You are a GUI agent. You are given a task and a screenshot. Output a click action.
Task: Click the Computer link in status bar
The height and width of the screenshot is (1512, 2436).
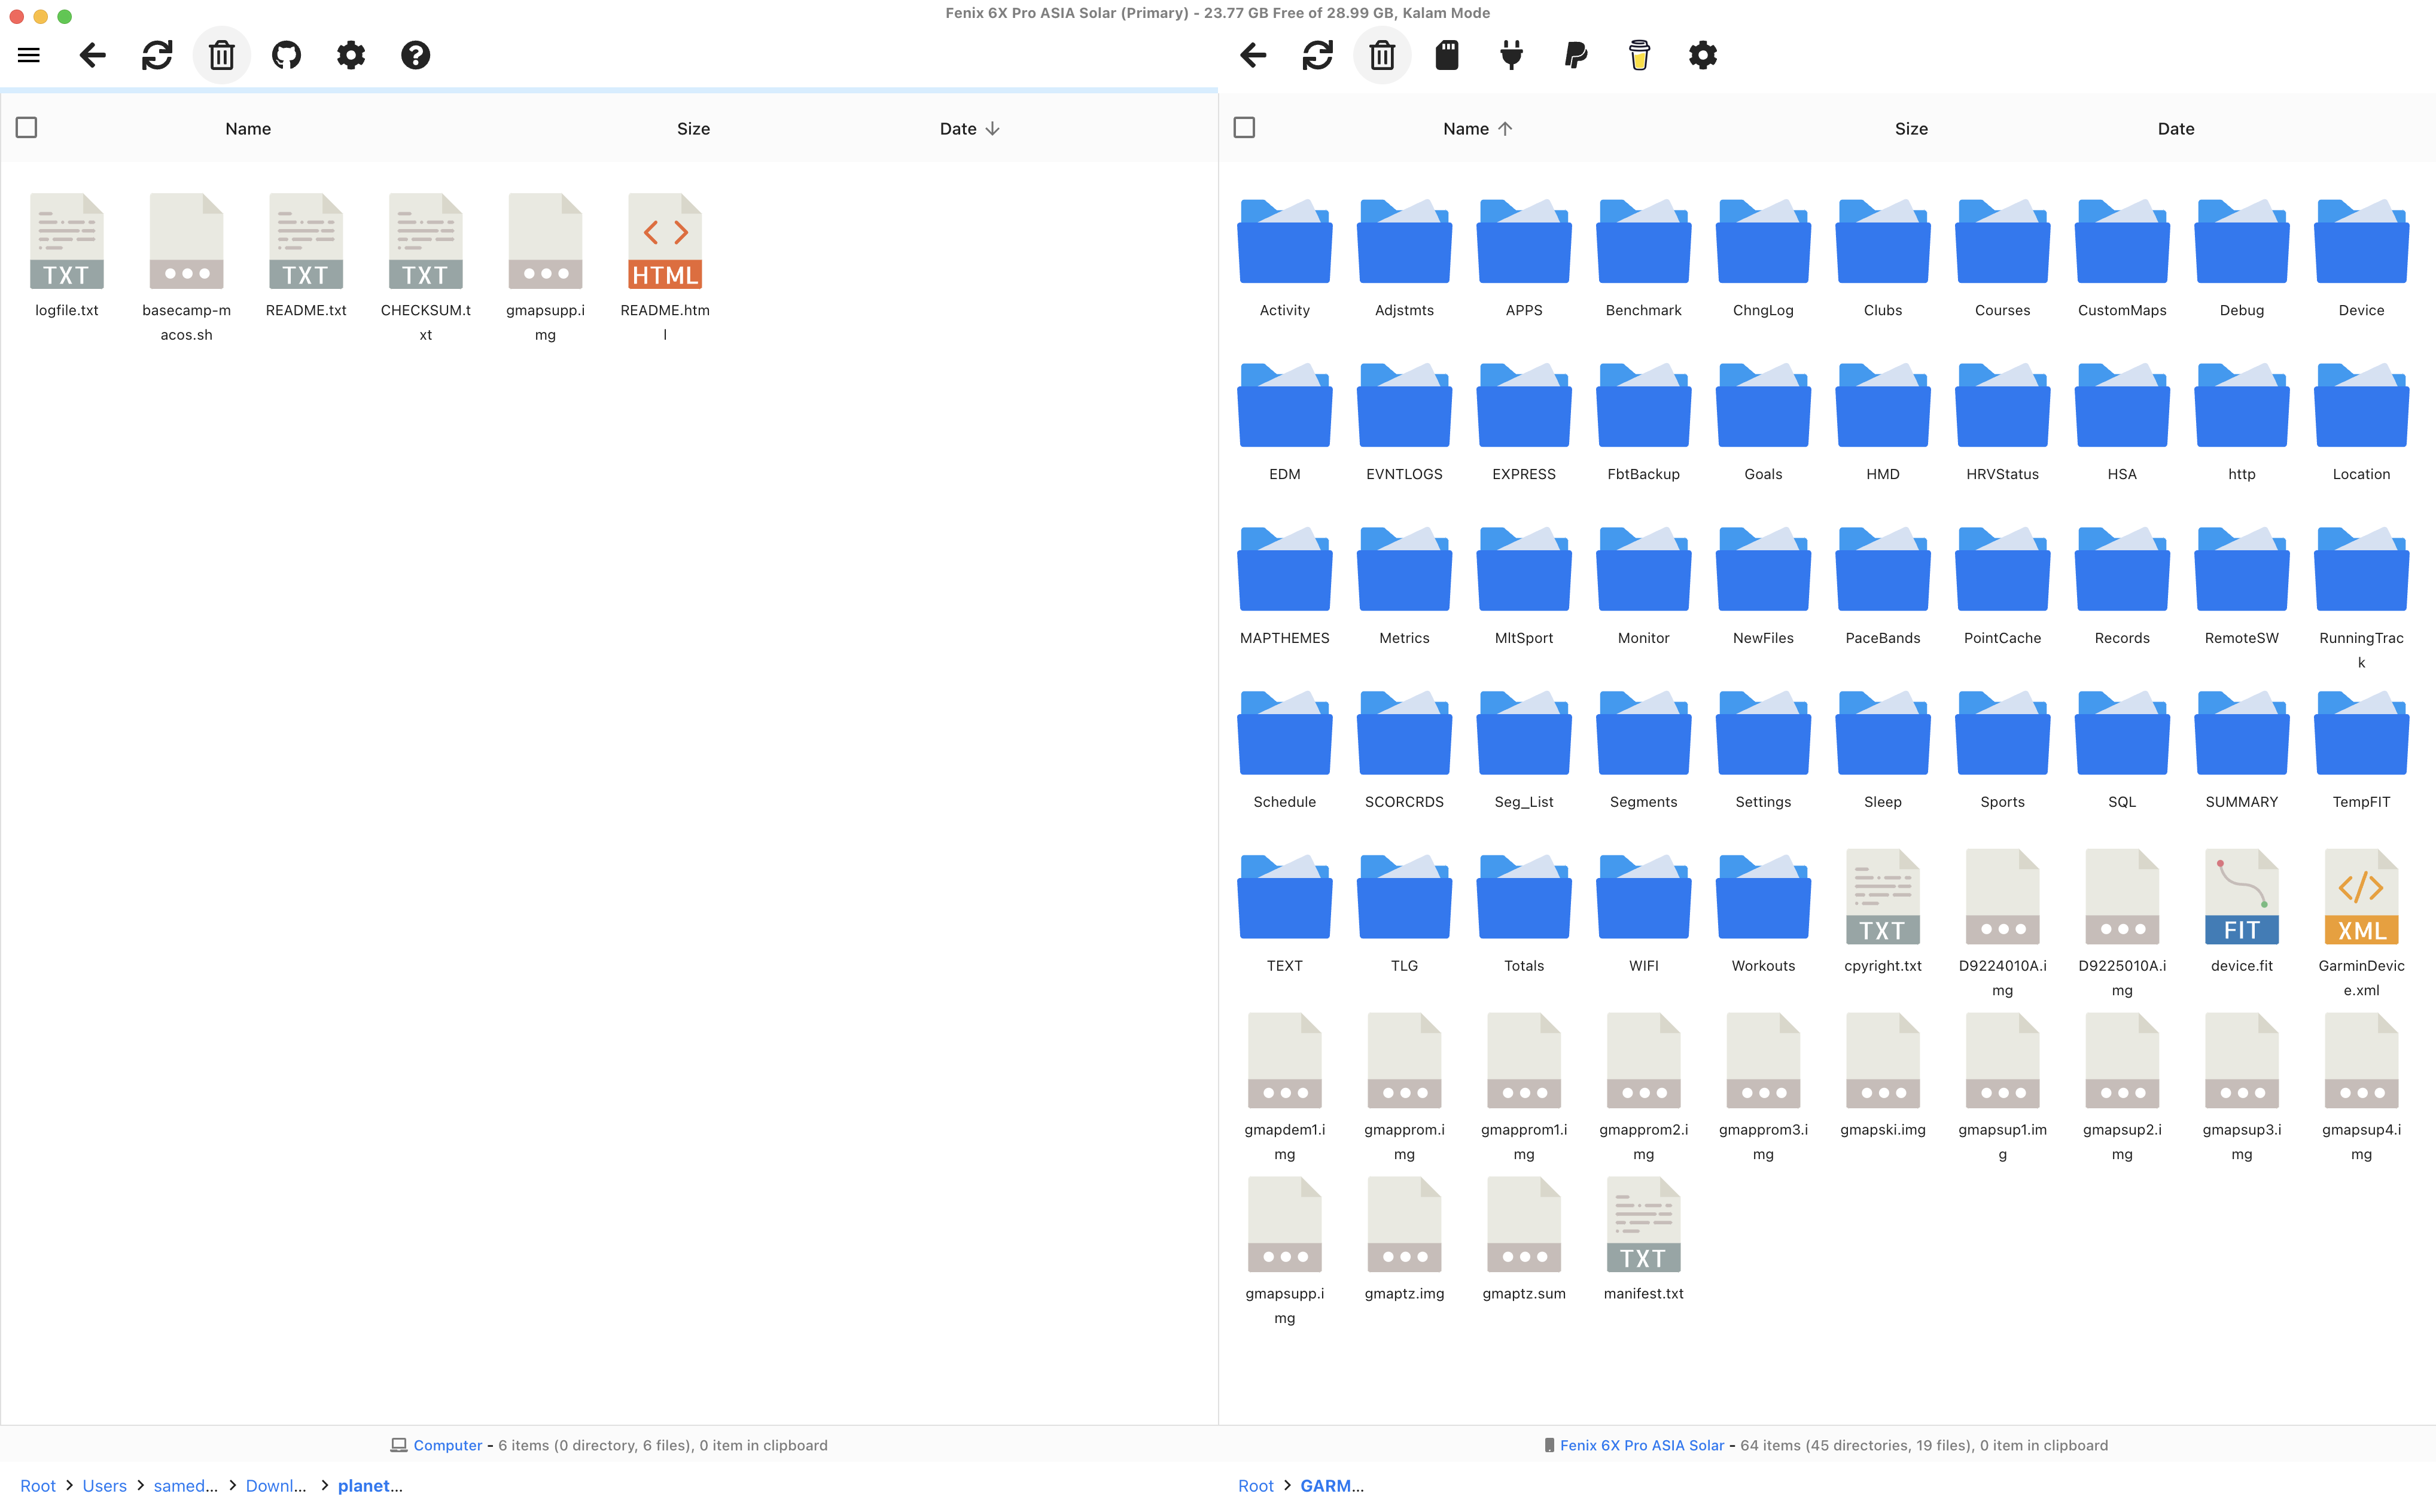[x=447, y=1444]
